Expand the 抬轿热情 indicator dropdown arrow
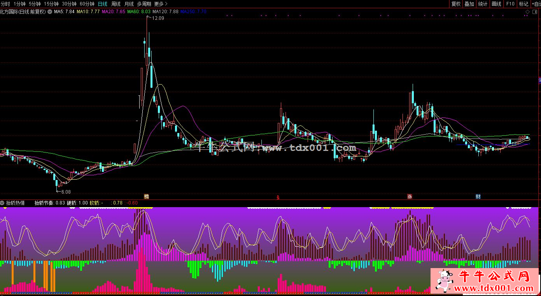The image size is (541, 296). [2, 203]
